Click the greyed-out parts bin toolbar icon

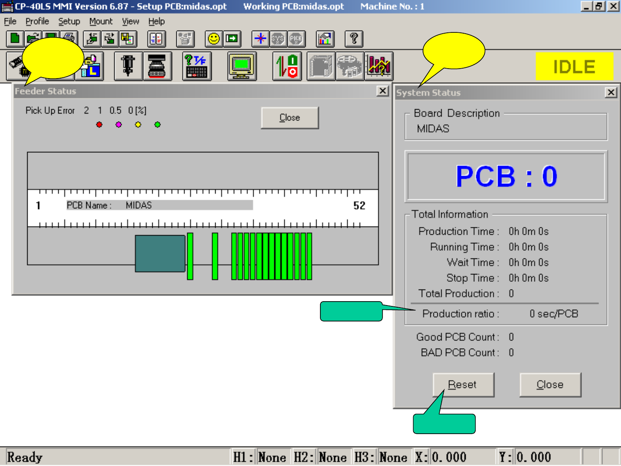click(x=185, y=39)
